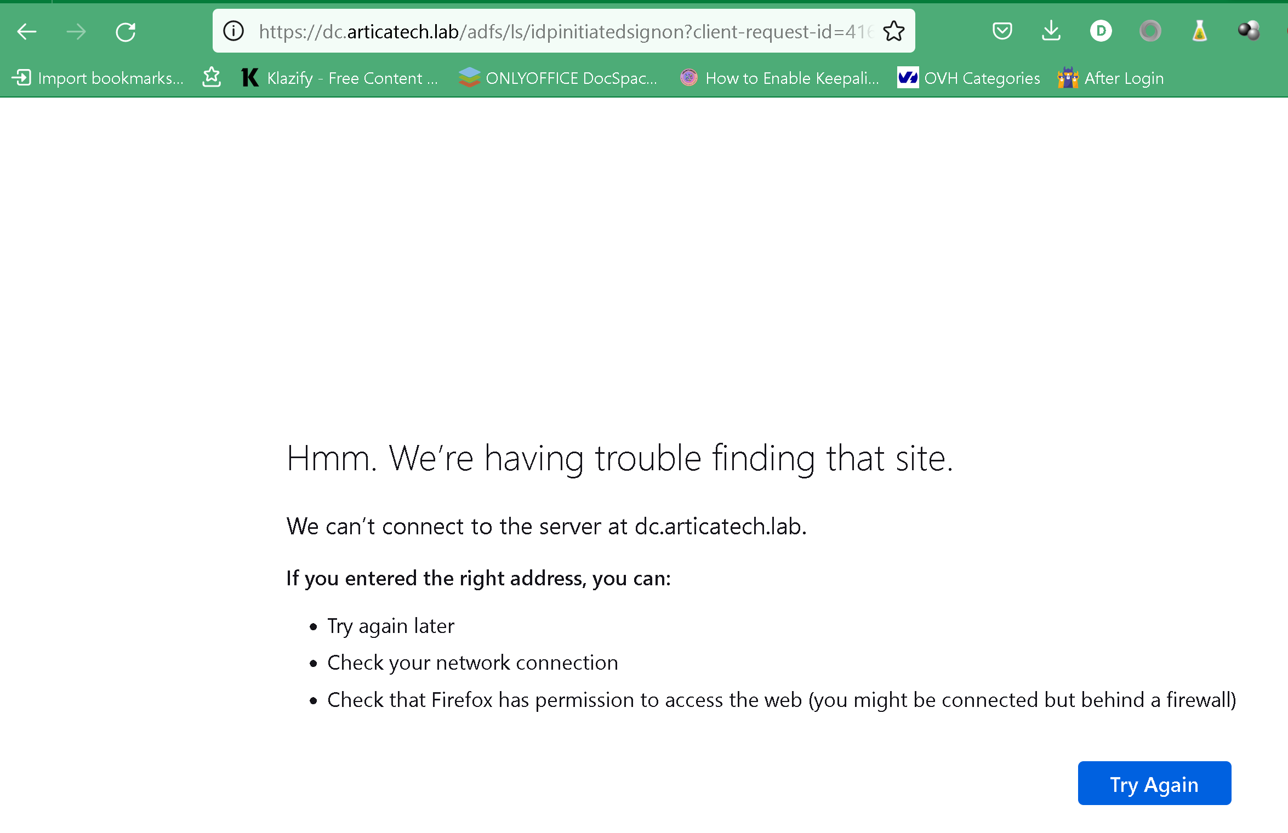Image resolution: width=1288 pixels, height=833 pixels.
Task: Open the ONLYOFFICE DocSpace bookmark
Action: 558,78
